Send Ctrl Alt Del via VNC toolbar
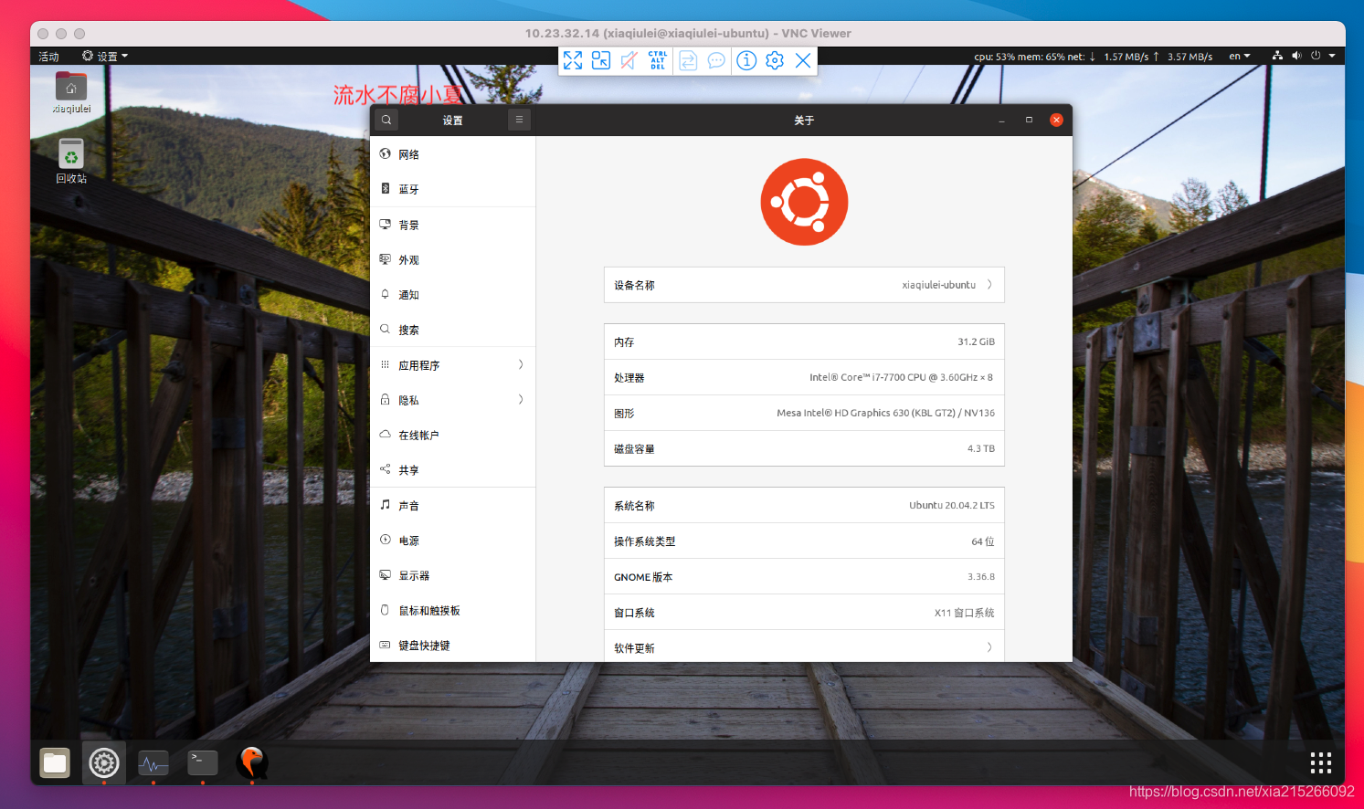This screenshot has height=809, width=1364. click(x=658, y=60)
